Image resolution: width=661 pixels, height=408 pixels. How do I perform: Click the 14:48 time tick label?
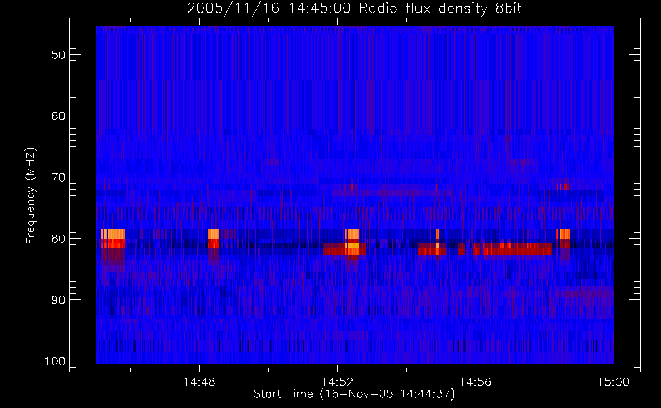point(199,382)
